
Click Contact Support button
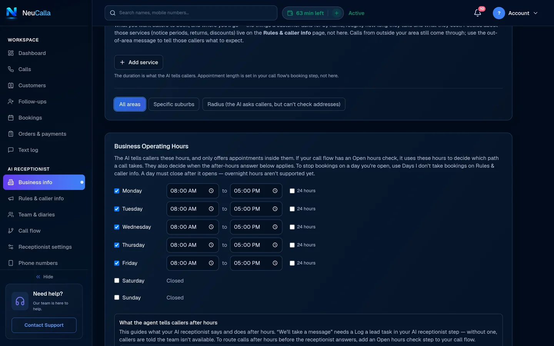tap(44, 325)
